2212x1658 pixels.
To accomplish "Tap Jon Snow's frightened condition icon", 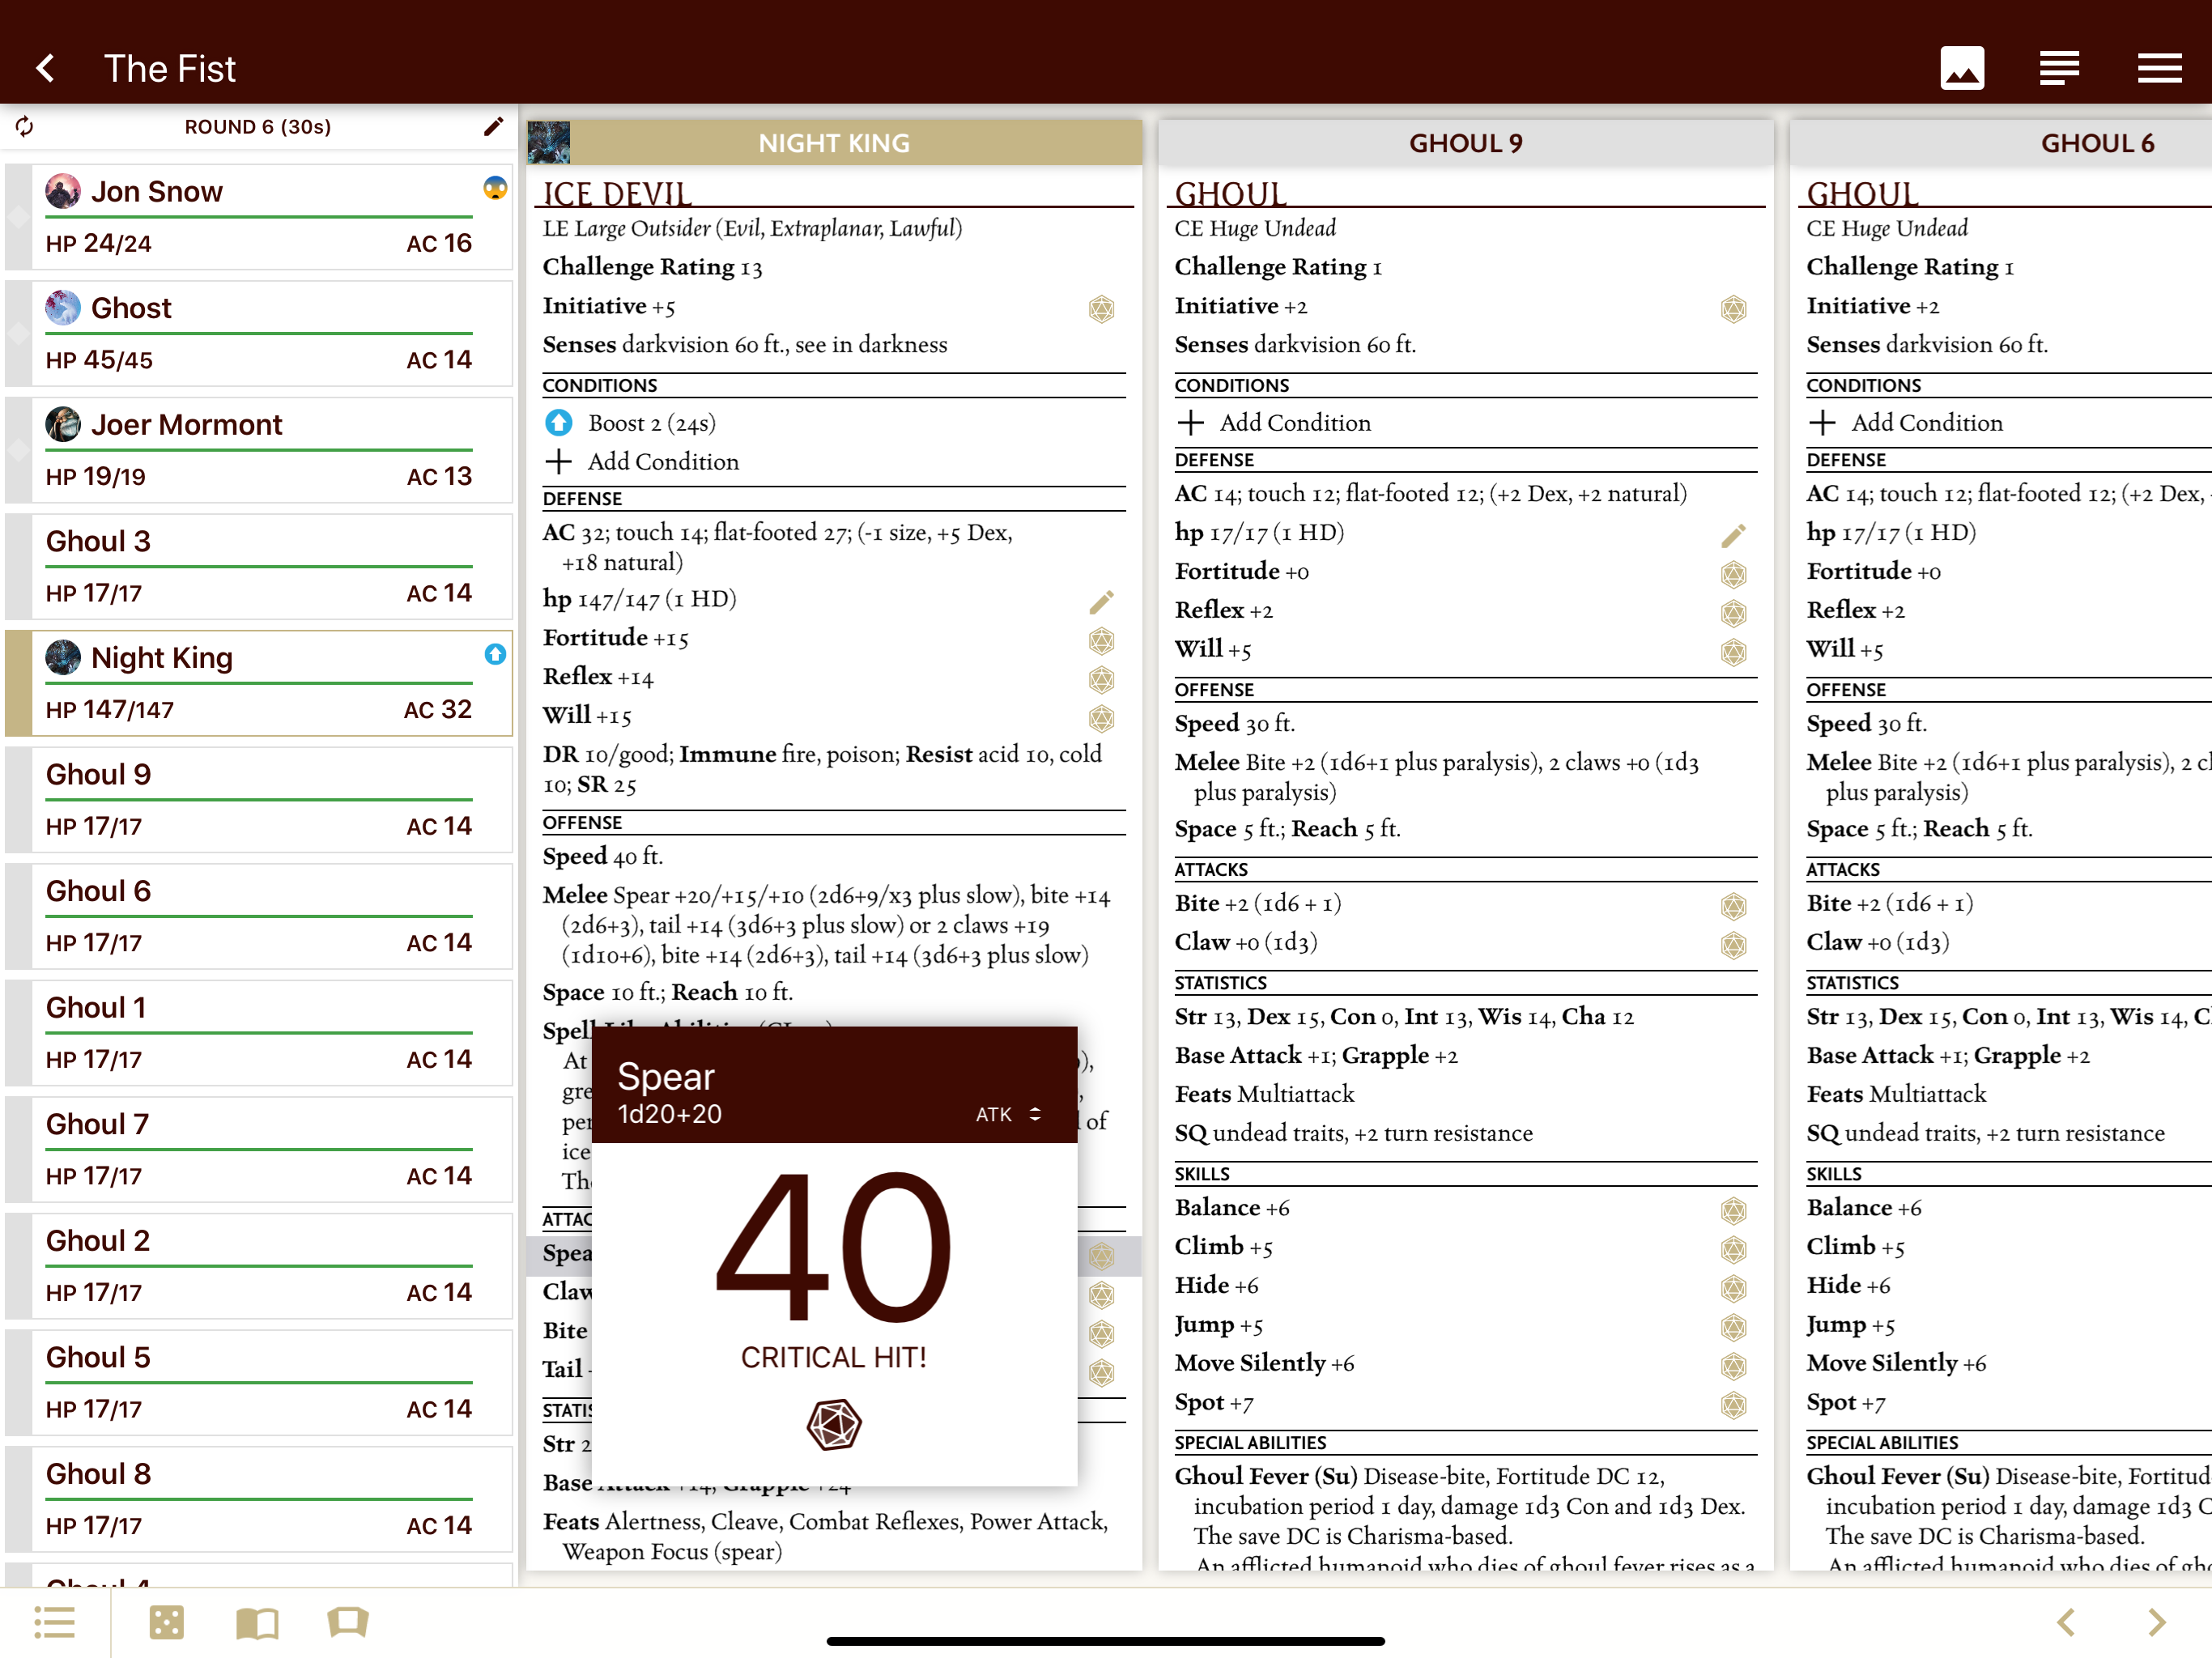I will (x=495, y=188).
